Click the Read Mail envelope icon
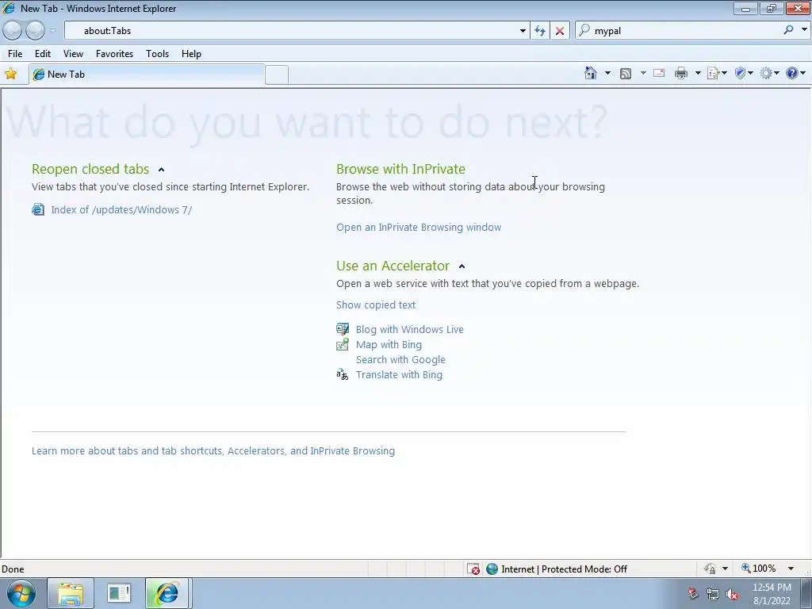This screenshot has width=812, height=609. pos(659,74)
